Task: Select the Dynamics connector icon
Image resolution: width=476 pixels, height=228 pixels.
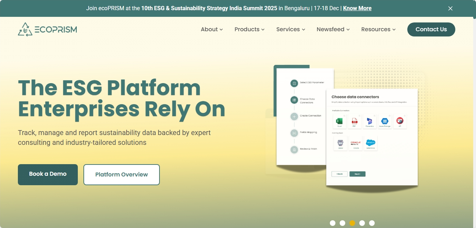Action: click(x=369, y=121)
